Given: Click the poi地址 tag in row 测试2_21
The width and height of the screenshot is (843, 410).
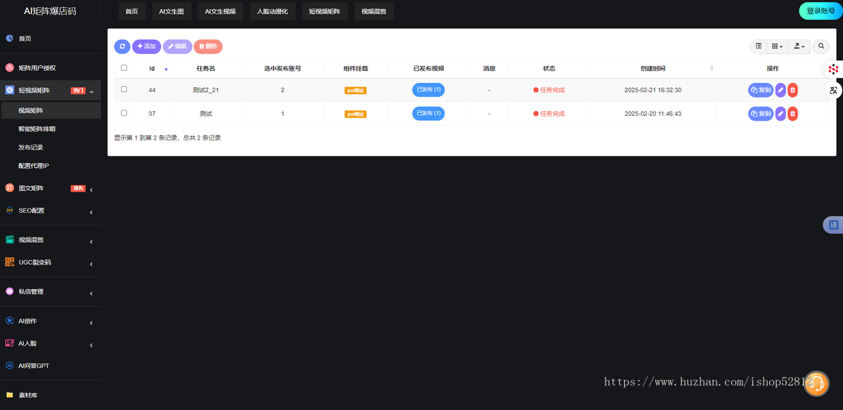Looking at the screenshot, I should (355, 91).
